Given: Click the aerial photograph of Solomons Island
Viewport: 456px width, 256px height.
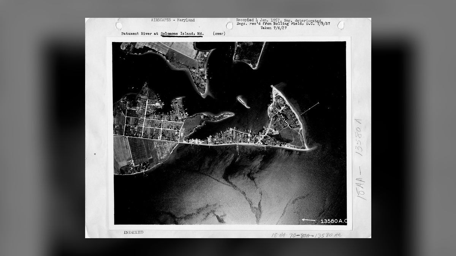Looking at the screenshot, I should (230, 133).
